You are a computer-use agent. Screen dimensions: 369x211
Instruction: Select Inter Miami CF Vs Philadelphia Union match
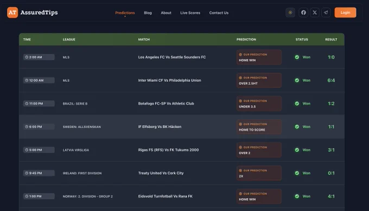pyautogui.click(x=169, y=80)
